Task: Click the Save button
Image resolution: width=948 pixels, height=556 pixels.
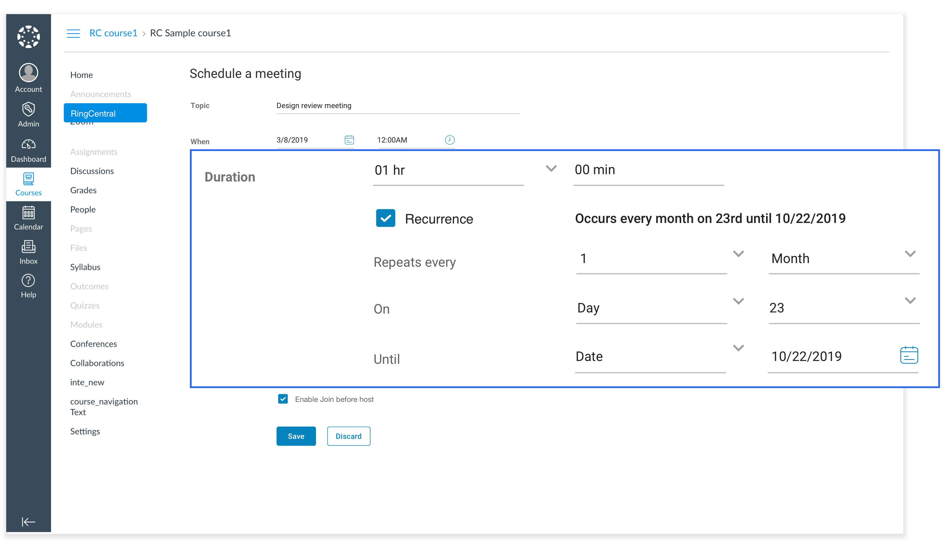Action: (x=297, y=436)
